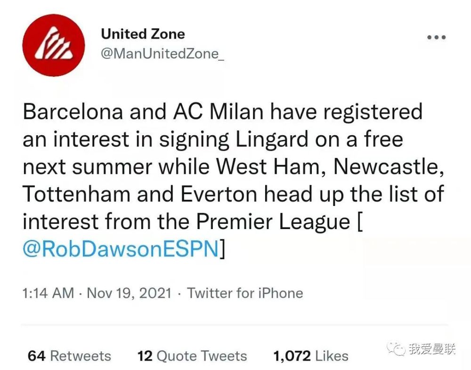View the 12 Quote Tweets list
Screen dimensions: 471x370
point(192,356)
